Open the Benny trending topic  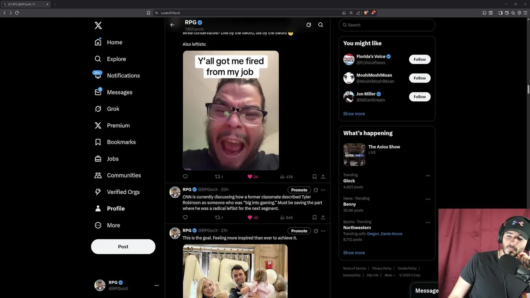pos(349,204)
